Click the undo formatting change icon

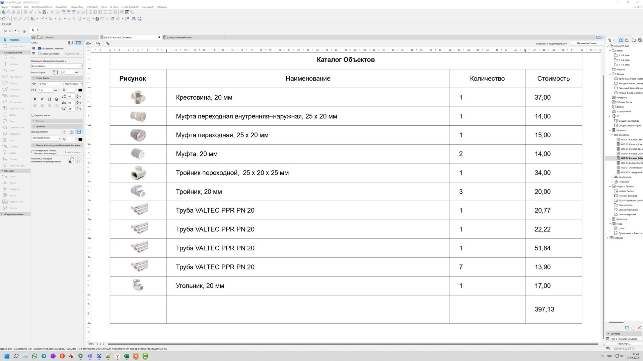click(x=71, y=160)
